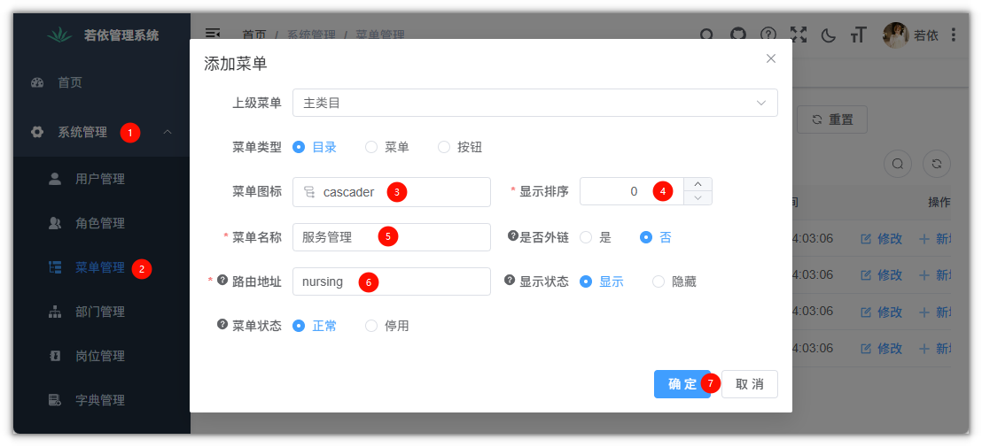Click the cascader icon in 菜单图标 field

click(x=309, y=192)
